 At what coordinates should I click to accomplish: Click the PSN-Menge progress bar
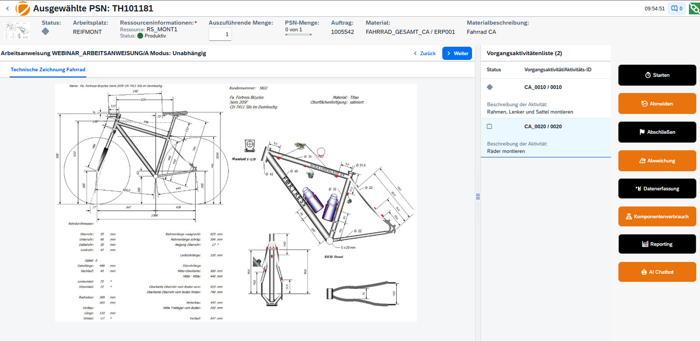[298, 35]
